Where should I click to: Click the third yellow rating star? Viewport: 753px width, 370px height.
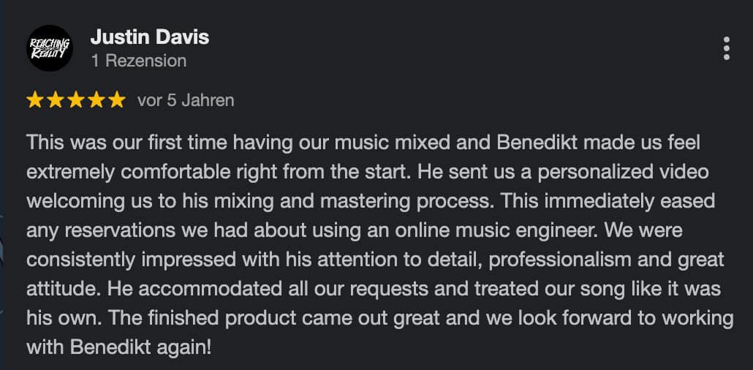[76, 101]
